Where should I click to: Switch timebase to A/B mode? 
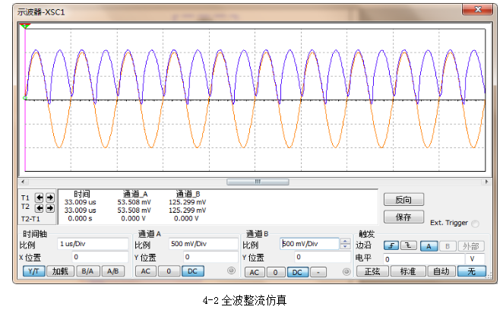[x=113, y=271]
